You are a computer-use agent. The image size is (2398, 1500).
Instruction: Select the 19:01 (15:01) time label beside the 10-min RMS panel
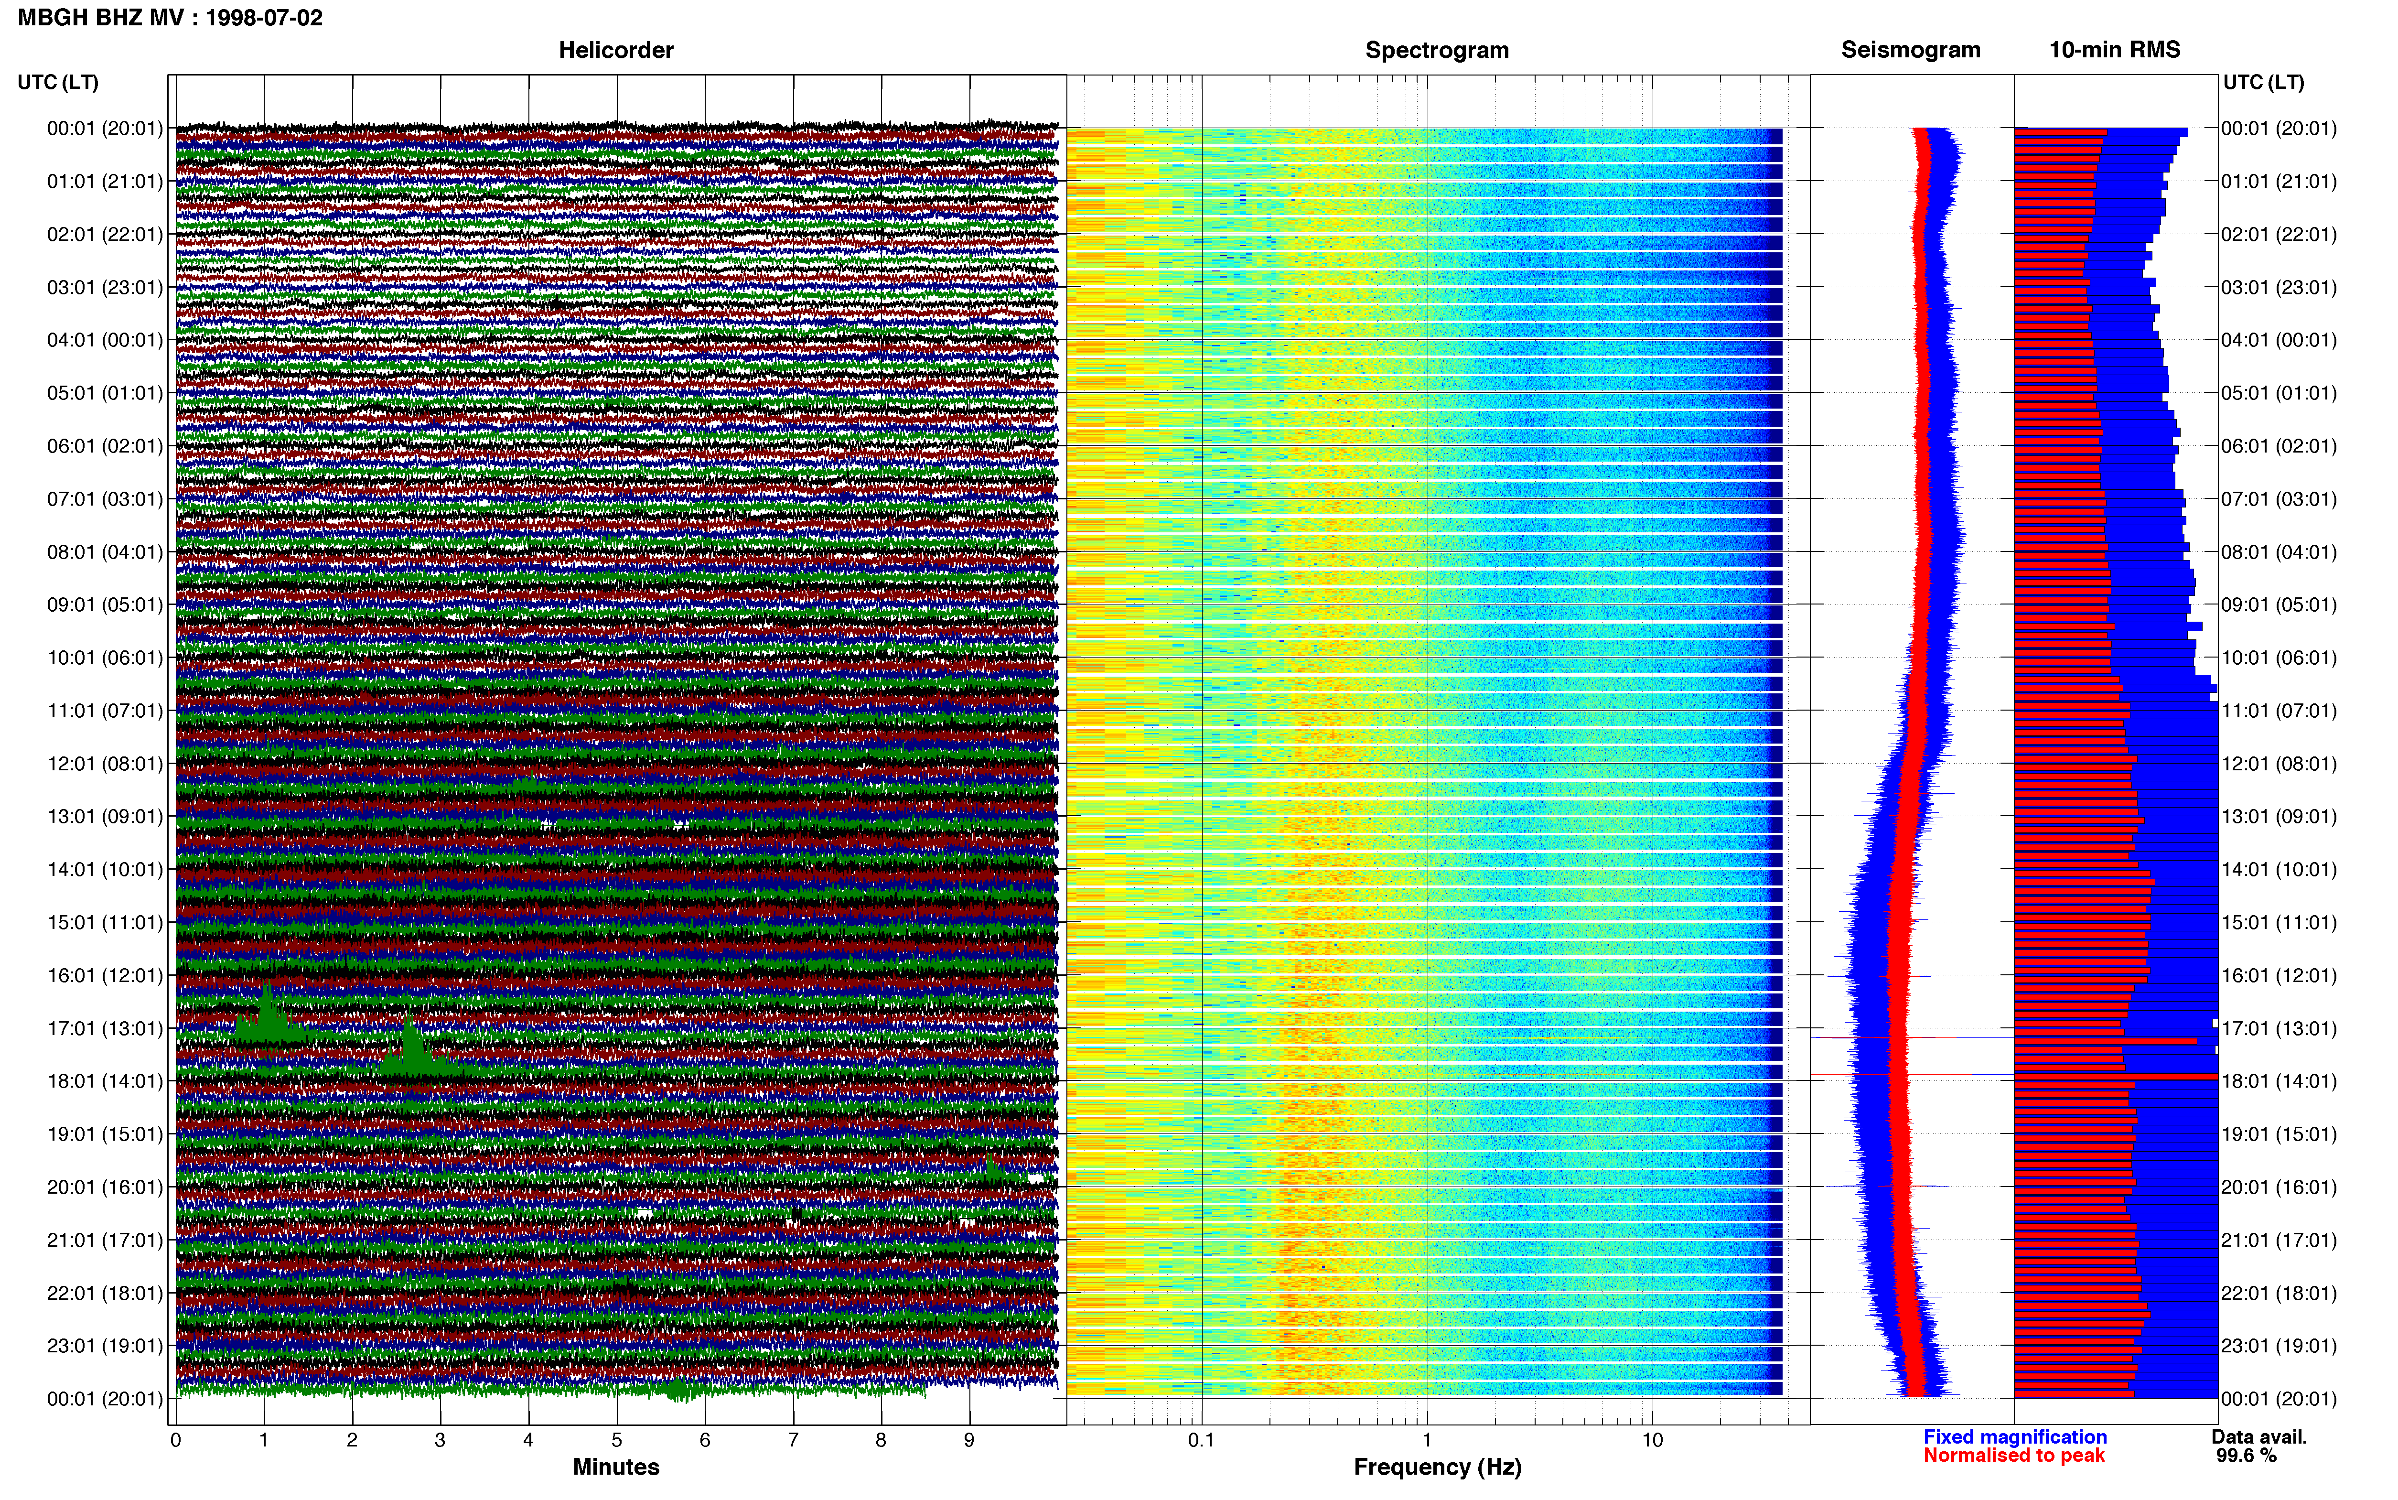click(2279, 1134)
